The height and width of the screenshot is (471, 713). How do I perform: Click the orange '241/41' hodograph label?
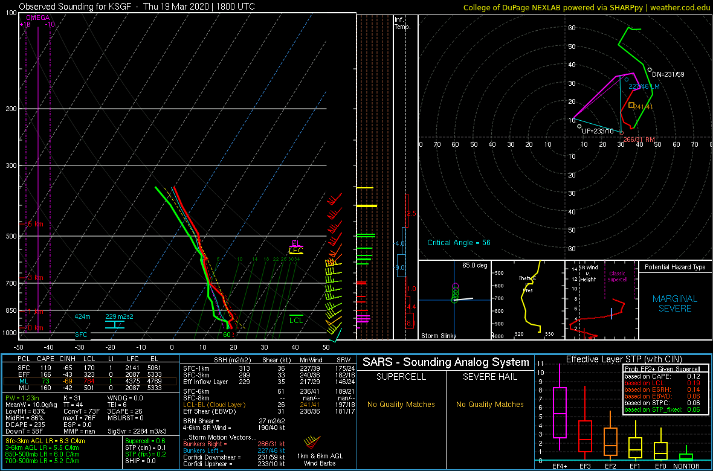click(644, 107)
